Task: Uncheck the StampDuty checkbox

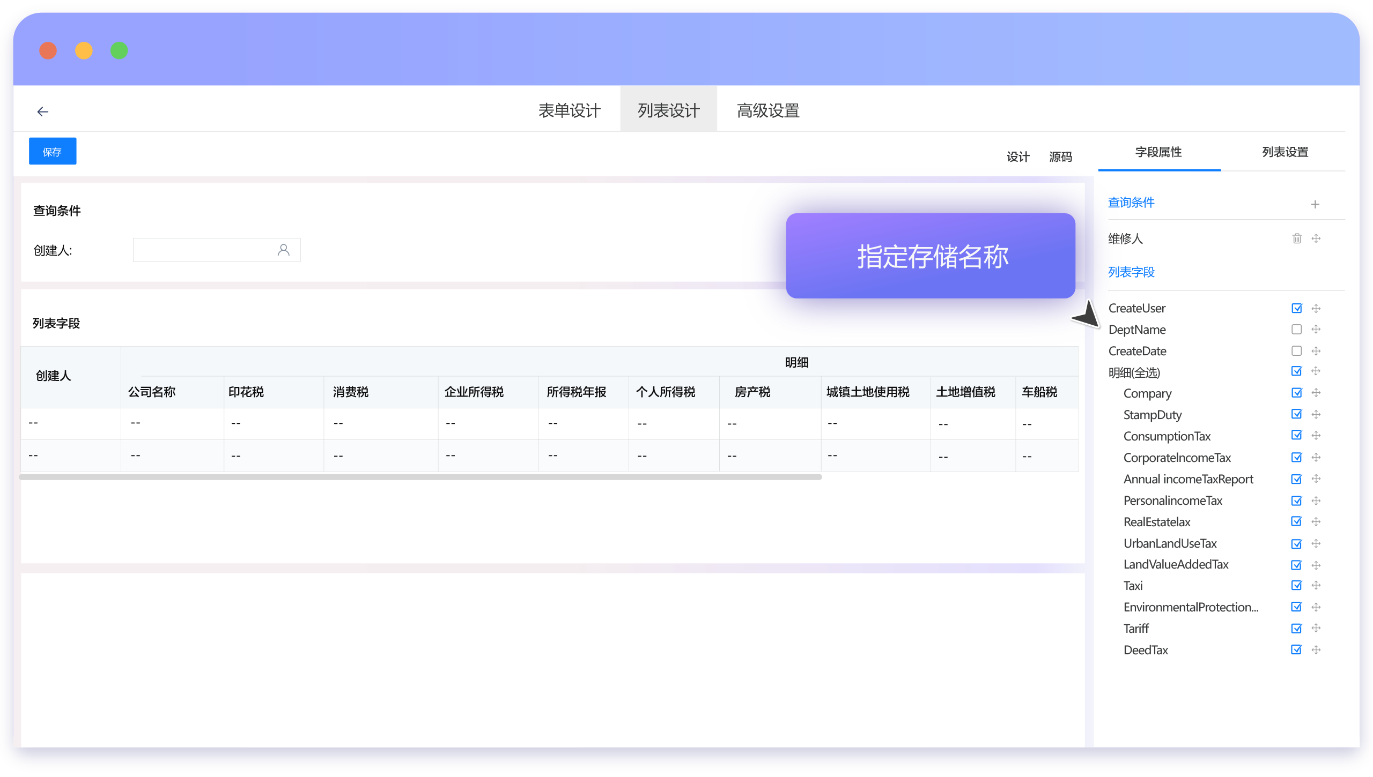Action: (1296, 414)
